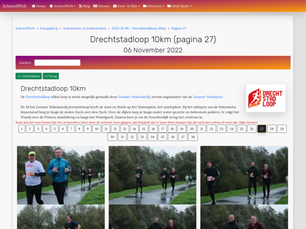Go to gallery page 35
Image resolution: width=306 pixels, height=229 pixels.
point(163,137)
